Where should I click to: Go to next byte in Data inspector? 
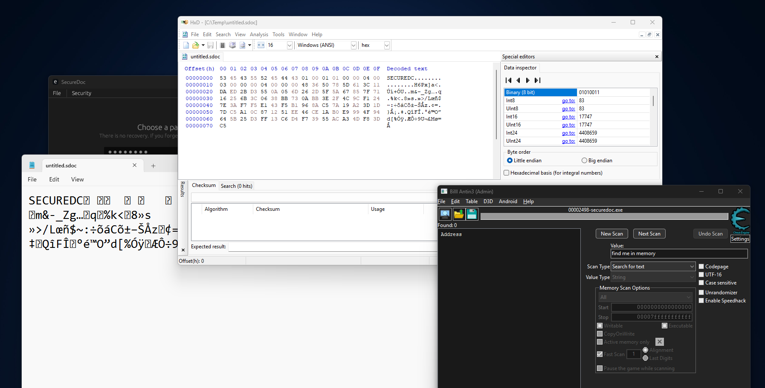click(528, 80)
